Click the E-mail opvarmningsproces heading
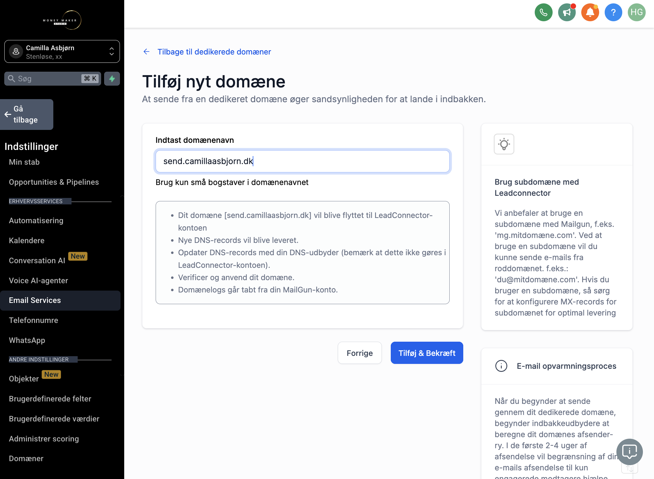 click(566, 366)
